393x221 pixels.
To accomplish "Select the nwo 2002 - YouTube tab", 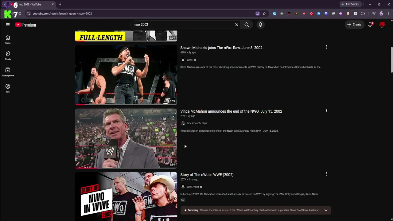I will click(30, 4).
